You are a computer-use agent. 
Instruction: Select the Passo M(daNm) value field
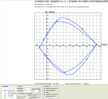40,97
